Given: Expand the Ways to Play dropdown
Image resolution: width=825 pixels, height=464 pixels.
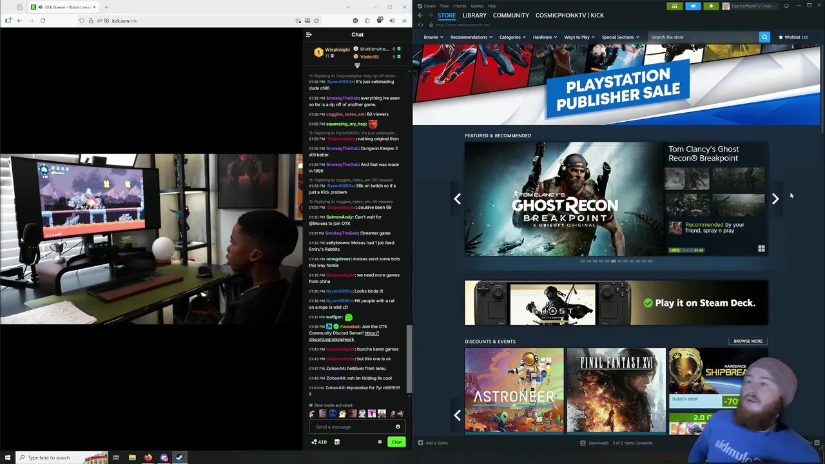Looking at the screenshot, I should click(579, 37).
